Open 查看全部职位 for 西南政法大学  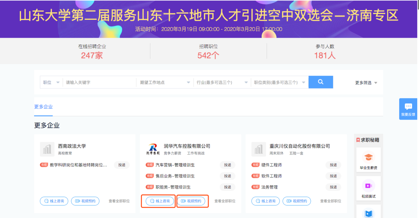[x=119, y=201]
